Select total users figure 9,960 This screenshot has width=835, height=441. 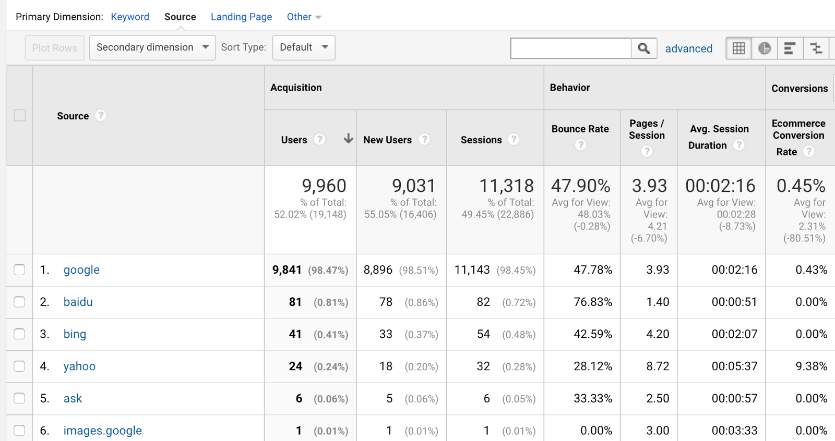324,186
